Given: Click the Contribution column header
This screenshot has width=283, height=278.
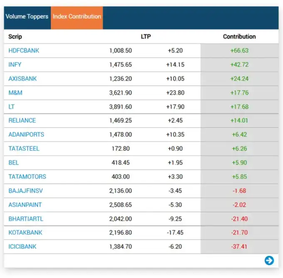Looking at the screenshot, I should (239, 37).
